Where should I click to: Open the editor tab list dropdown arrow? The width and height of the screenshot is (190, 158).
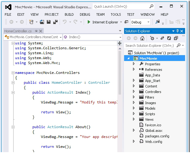click(x=120, y=31)
